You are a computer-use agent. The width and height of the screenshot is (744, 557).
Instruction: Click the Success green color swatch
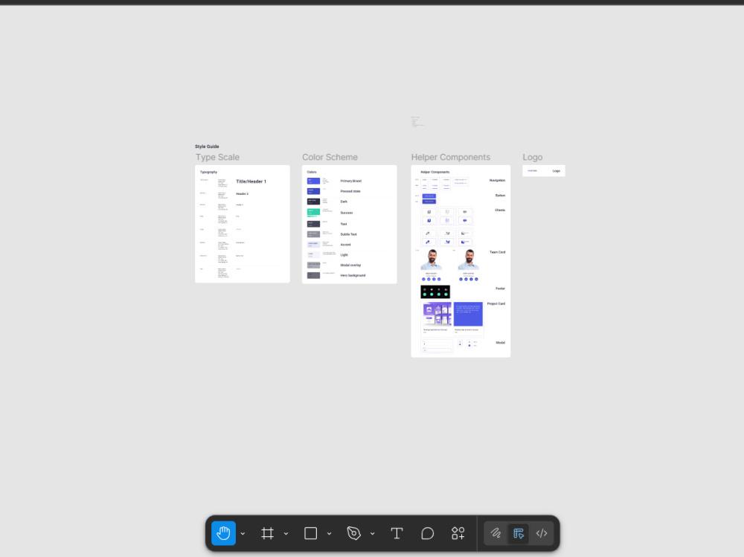click(313, 212)
